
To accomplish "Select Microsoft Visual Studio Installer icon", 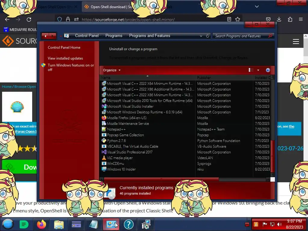I will (104, 106).
